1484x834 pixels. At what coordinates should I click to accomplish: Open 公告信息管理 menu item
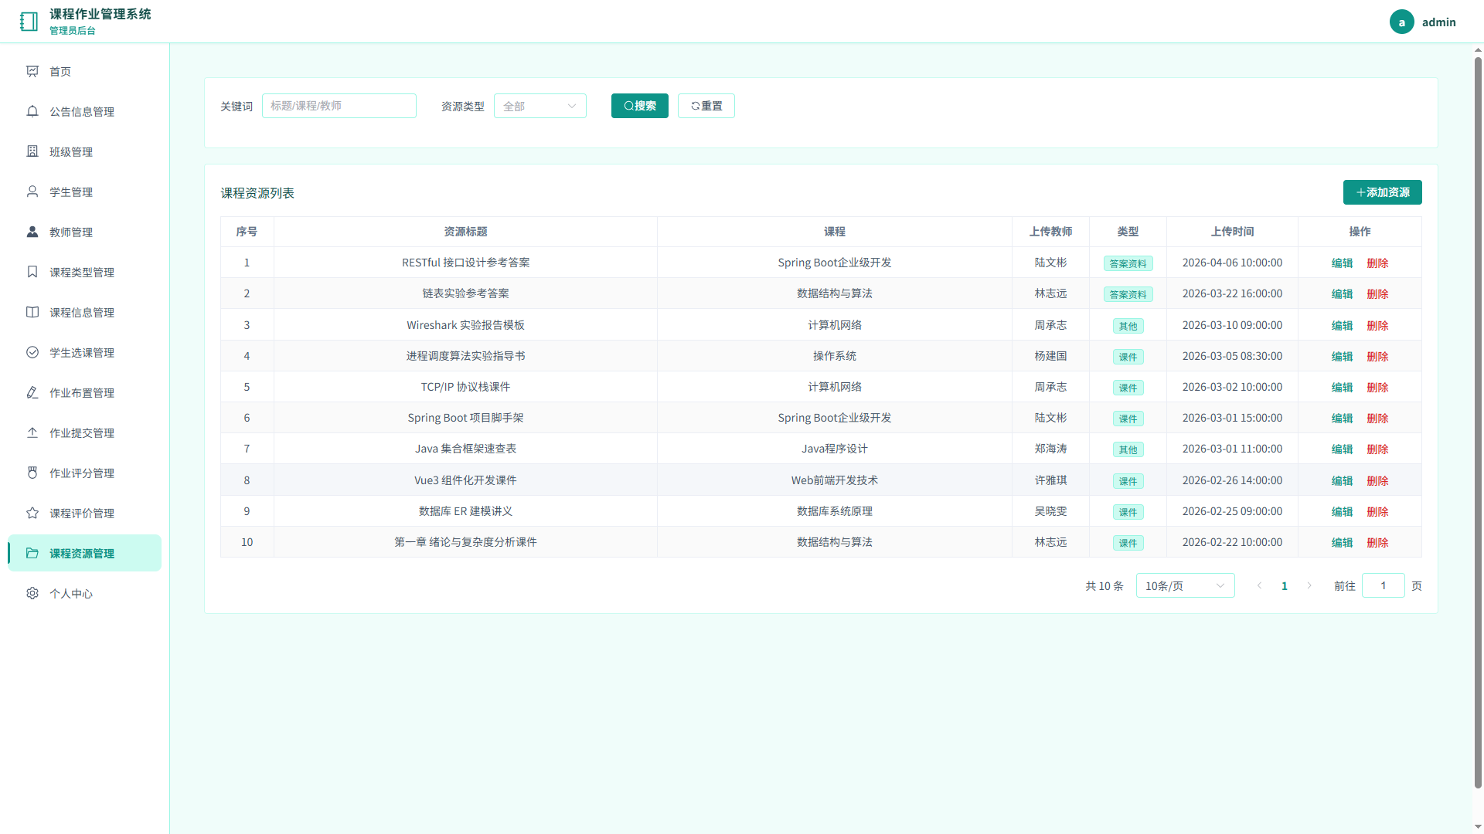coord(85,111)
